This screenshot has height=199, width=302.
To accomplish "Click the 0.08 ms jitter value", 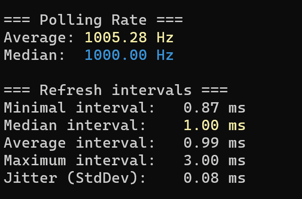I will click(214, 178).
